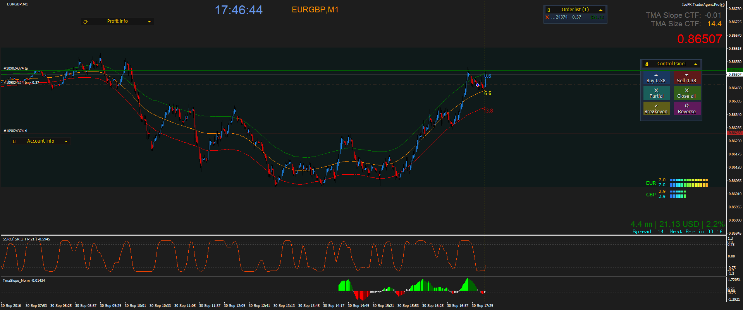Click the Account info panel icon
This screenshot has height=310, width=743.
coord(14,141)
